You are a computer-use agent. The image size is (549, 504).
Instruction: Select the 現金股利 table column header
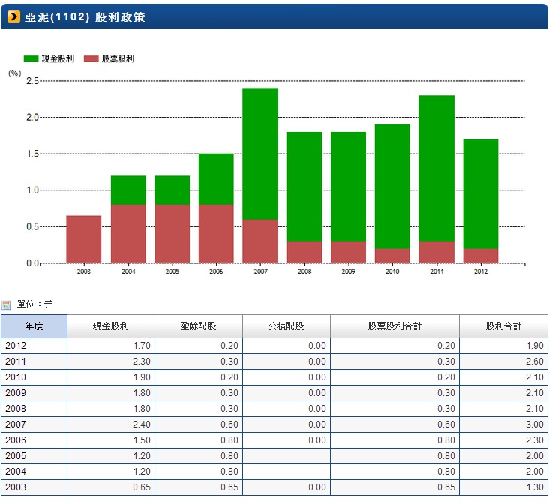111,326
